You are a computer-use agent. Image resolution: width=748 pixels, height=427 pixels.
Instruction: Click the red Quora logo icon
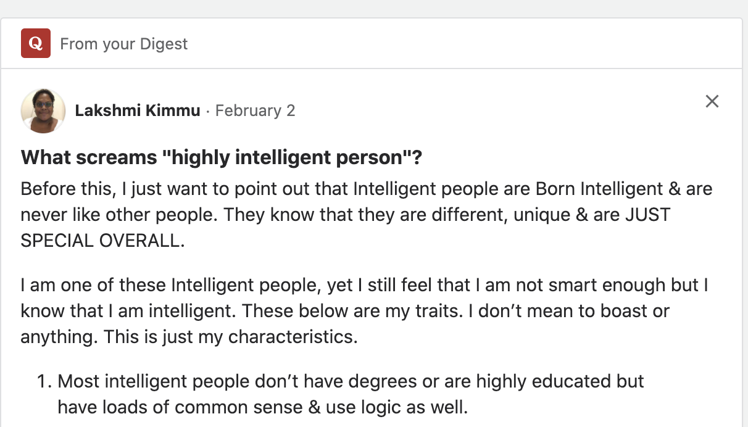pos(36,44)
